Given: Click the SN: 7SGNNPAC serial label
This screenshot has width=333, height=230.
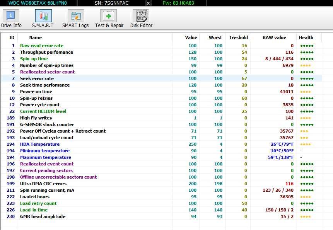Looking at the screenshot, I should coord(112,3).
